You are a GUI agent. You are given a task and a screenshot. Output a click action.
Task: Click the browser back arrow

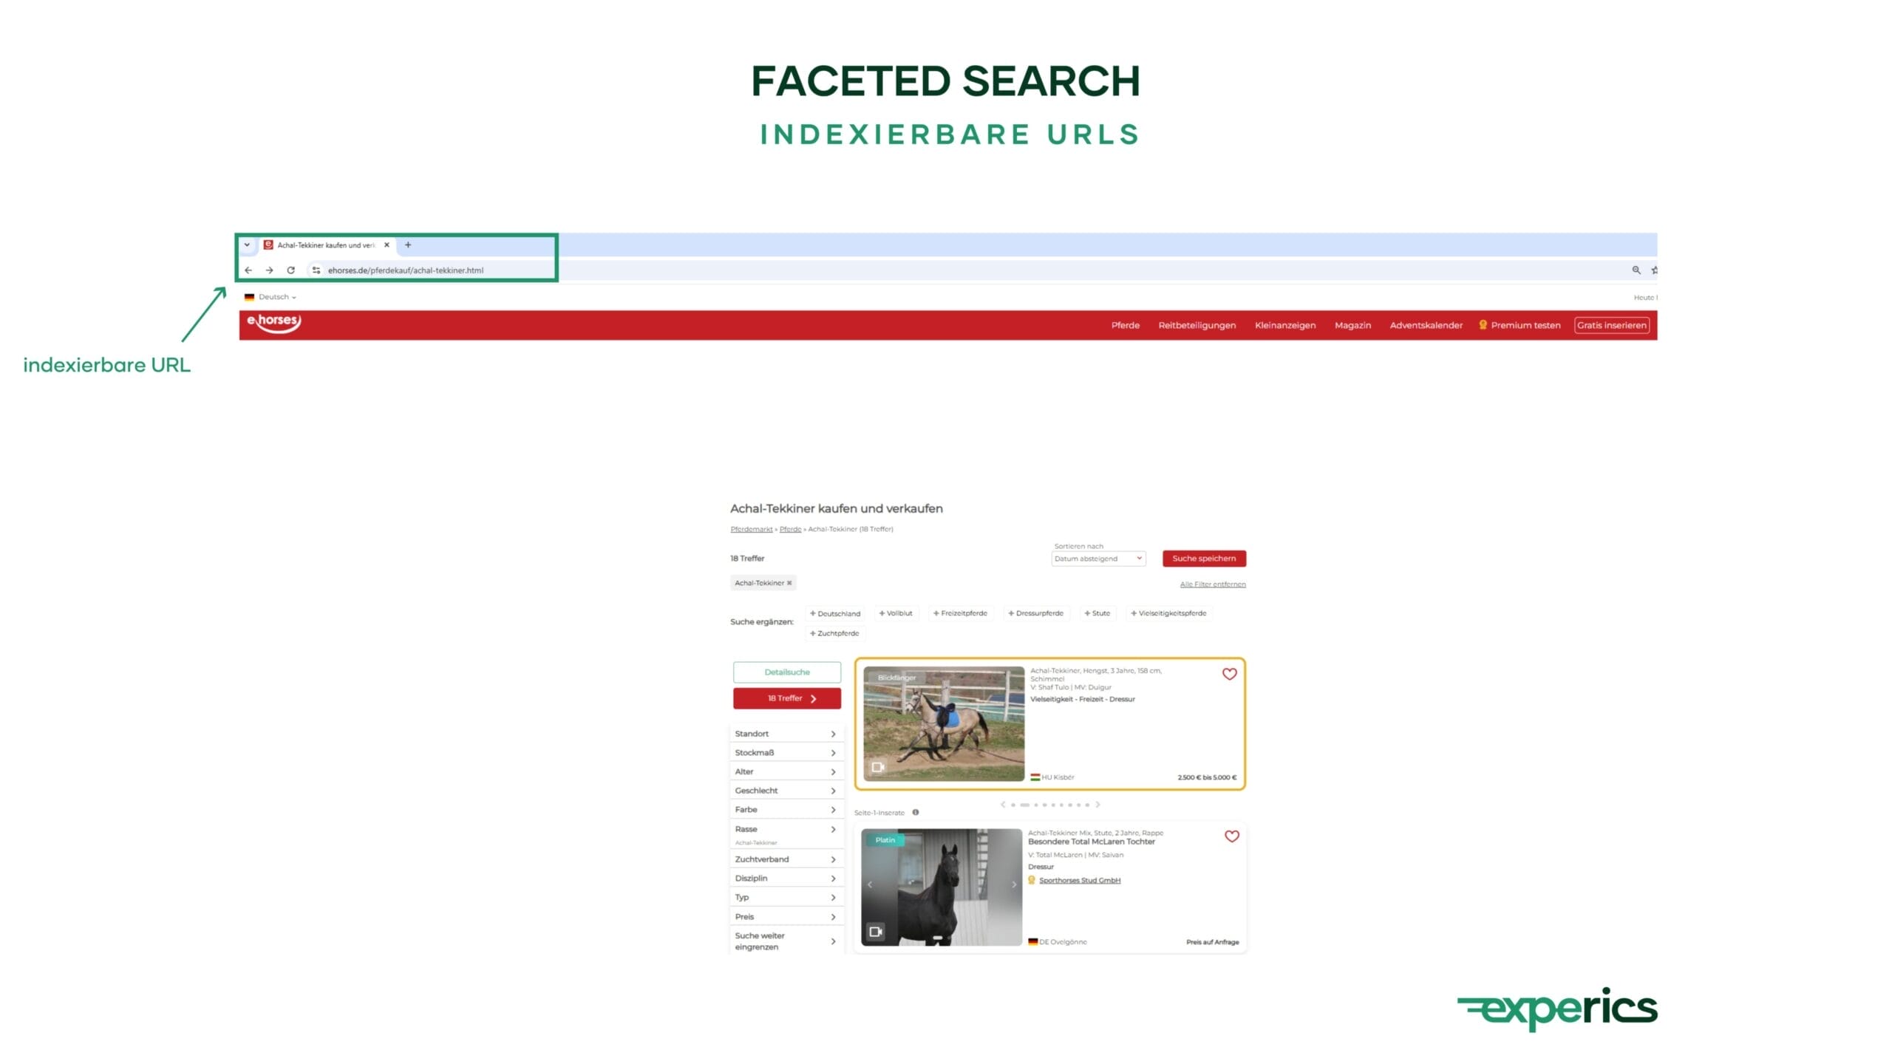(x=248, y=270)
